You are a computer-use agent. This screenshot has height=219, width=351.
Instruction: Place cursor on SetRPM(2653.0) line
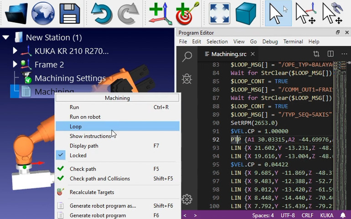(x=254, y=123)
